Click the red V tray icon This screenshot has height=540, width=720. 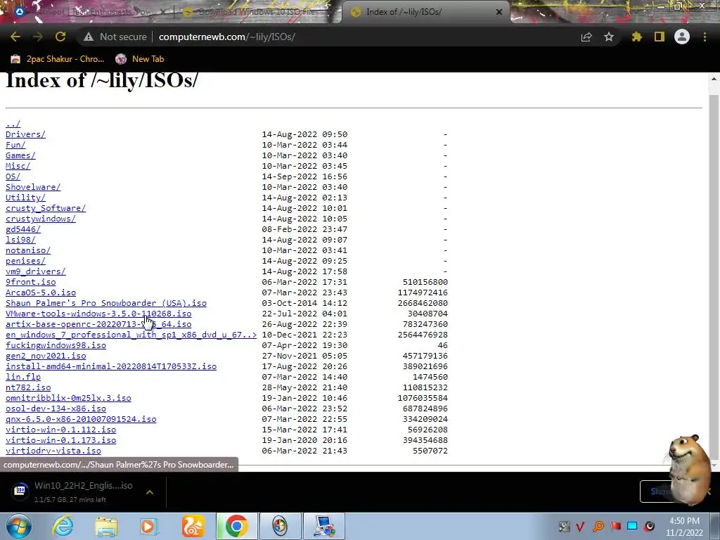(x=580, y=526)
